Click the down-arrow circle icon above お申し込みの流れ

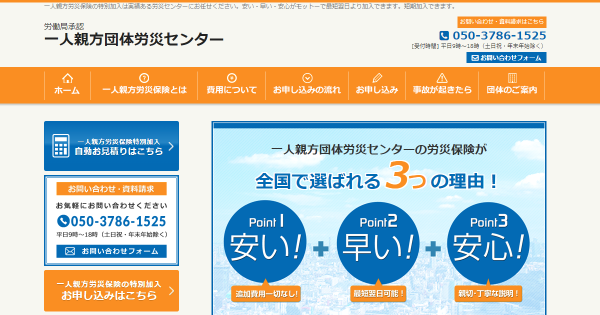(307, 78)
